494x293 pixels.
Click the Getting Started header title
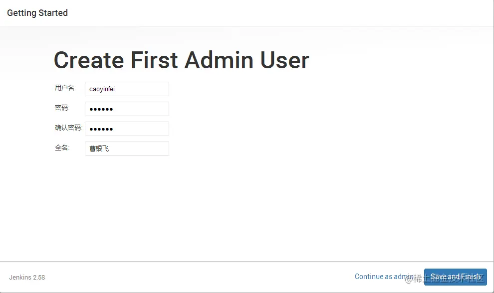[37, 13]
